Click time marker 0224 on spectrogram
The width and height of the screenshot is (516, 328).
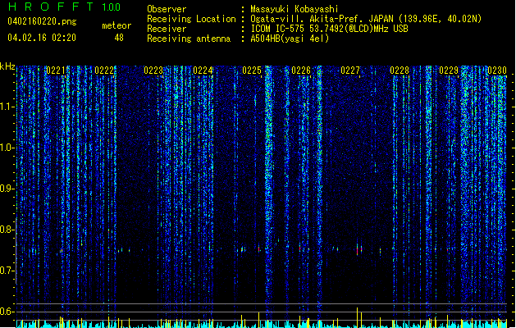tap(203, 71)
